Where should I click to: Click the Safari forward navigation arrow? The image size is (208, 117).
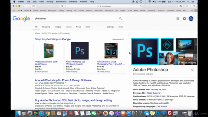pyautogui.click(x=28, y=6)
